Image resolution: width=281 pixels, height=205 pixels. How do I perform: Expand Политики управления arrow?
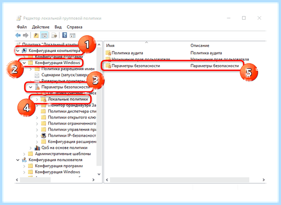37,130
